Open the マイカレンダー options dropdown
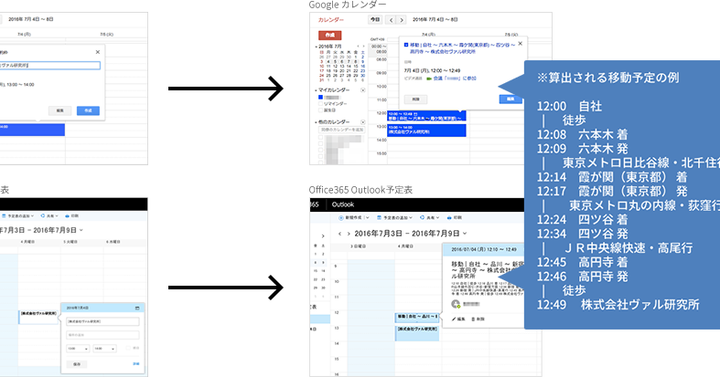The image size is (720, 377). point(363,90)
